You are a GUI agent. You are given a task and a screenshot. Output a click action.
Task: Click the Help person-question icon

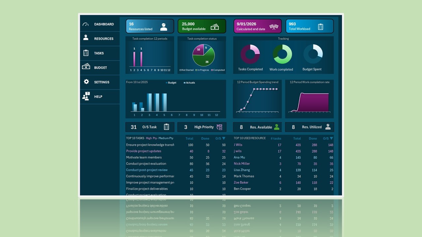(86, 96)
